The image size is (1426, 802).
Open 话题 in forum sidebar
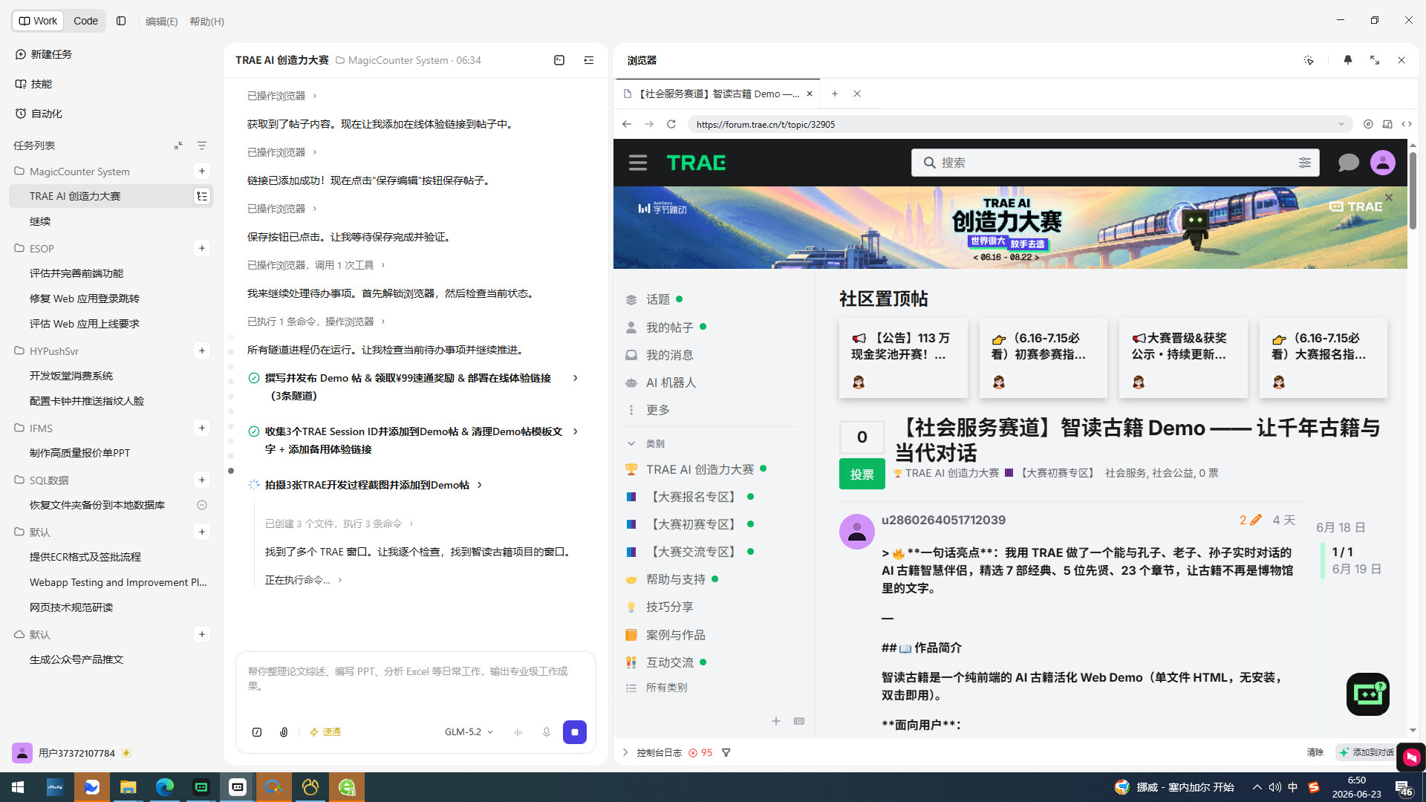coord(658,299)
